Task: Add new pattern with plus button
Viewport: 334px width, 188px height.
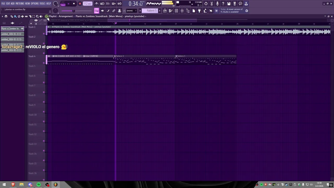Action: click(x=160, y=11)
